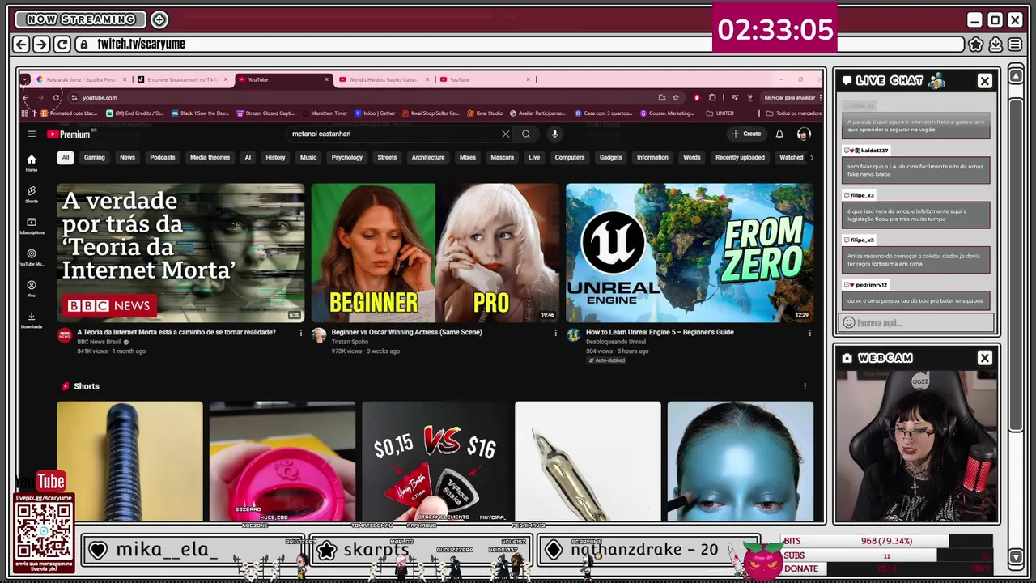Click the BBC News Brasil channel avatar
1036x583 pixels.
(x=65, y=335)
